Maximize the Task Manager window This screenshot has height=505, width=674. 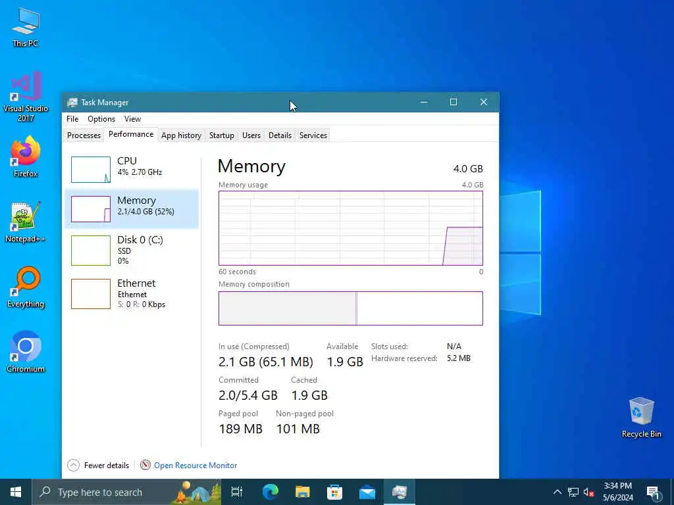pyautogui.click(x=454, y=102)
